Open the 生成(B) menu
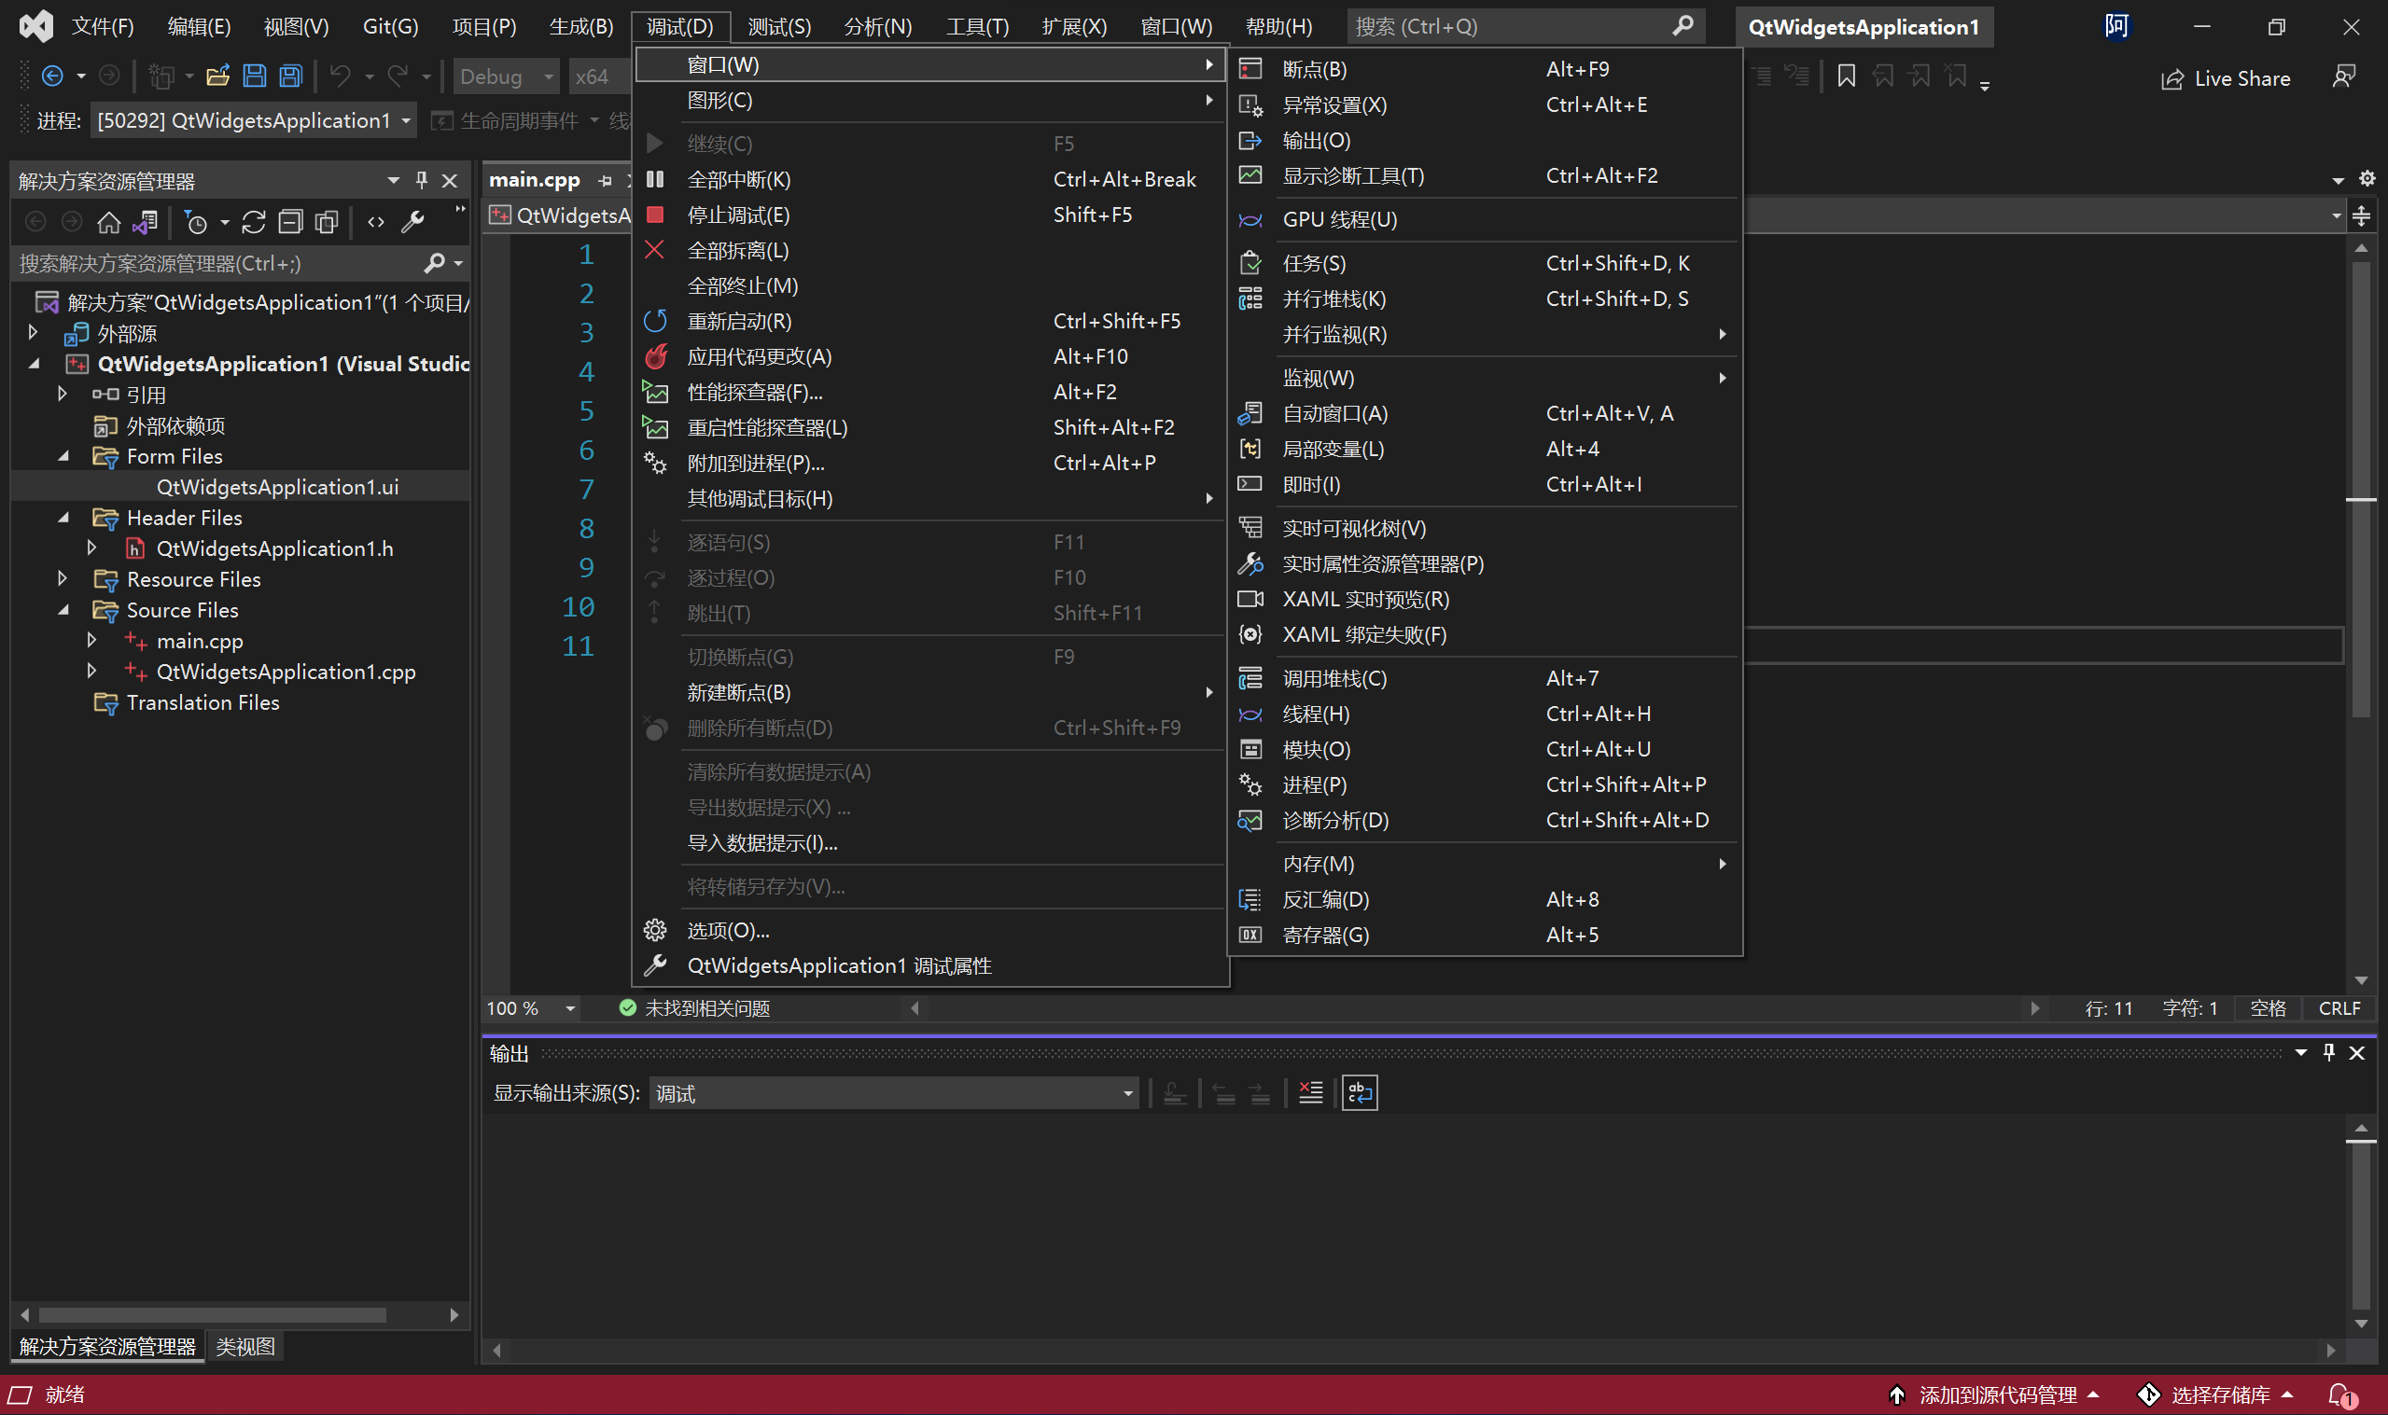The height and width of the screenshot is (1415, 2388). click(x=580, y=26)
